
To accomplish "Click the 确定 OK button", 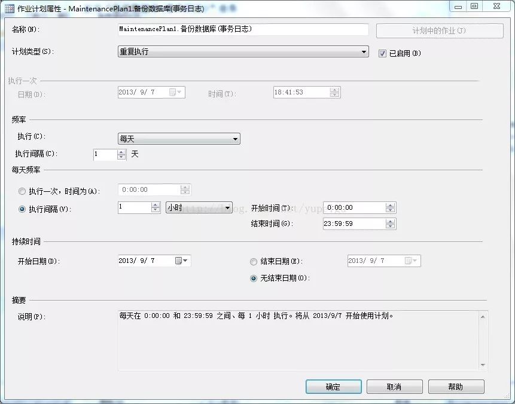I will (x=333, y=387).
